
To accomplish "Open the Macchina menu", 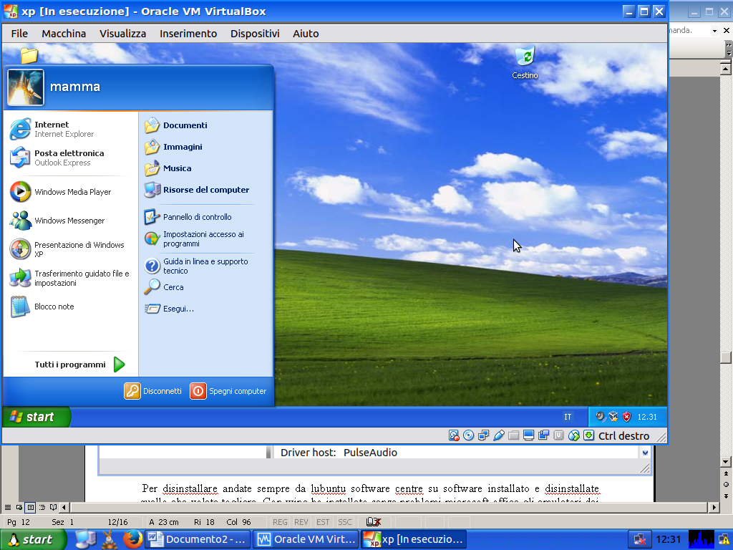I will point(64,34).
